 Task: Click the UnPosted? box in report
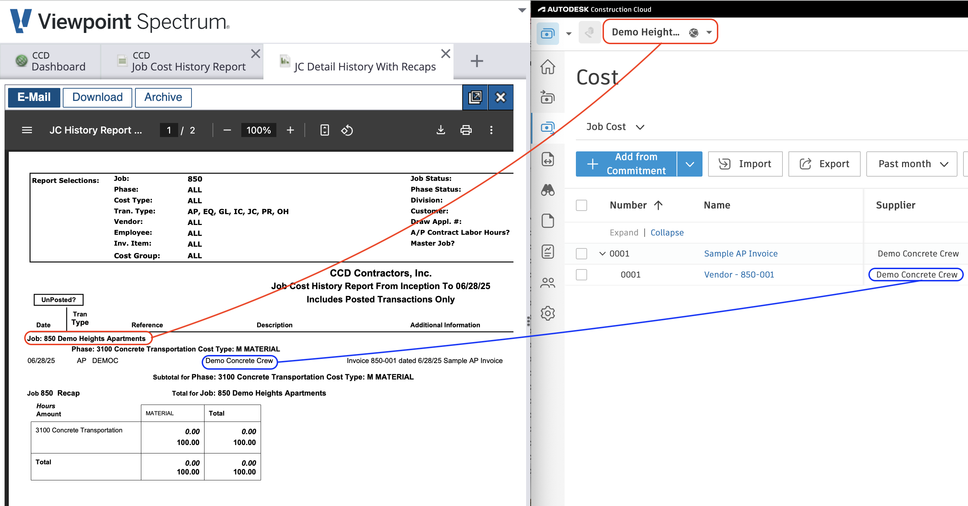pos(58,300)
